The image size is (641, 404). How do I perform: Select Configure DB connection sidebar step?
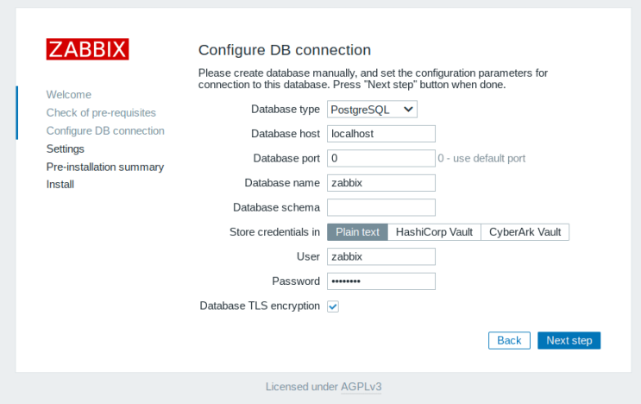[105, 131]
